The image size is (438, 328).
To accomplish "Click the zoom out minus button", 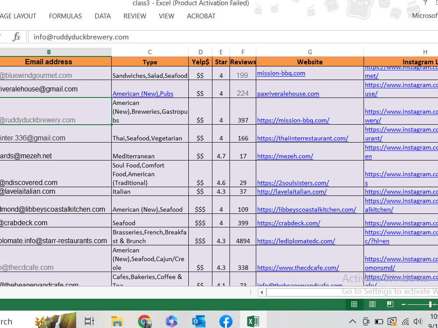I will click(403, 304).
